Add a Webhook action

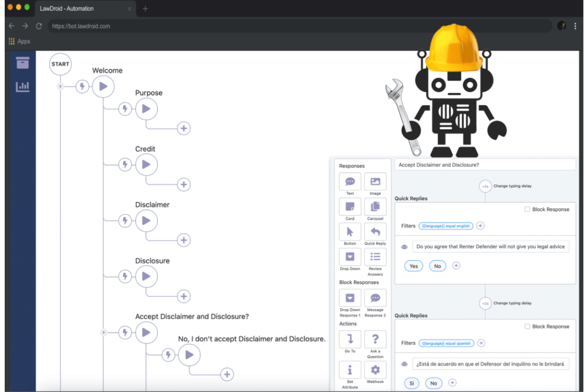pyautogui.click(x=375, y=370)
